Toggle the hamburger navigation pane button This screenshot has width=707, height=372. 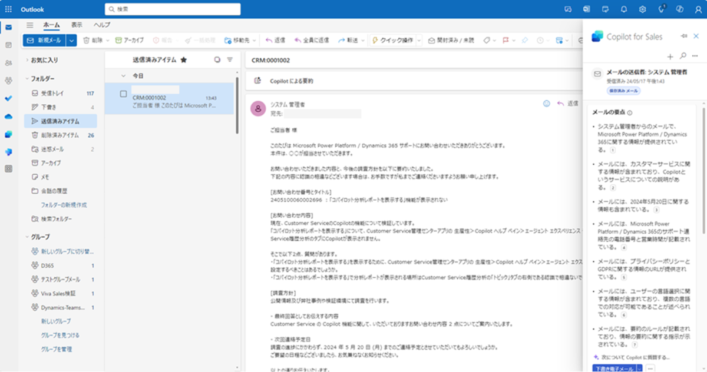[30, 25]
